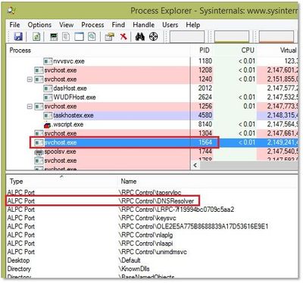Select the \KnownDlls directory handle
The height and width of the screenshot is (283, 303).
tap(134, 269)
